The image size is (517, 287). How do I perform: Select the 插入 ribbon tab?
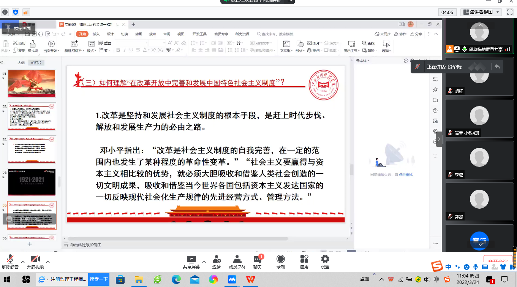96,34
